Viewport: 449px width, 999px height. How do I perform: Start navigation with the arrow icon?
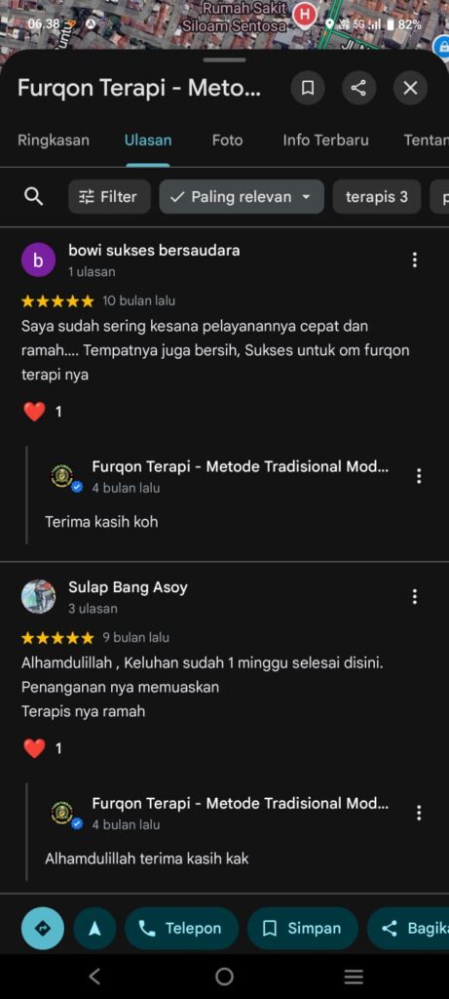point(94,929)
